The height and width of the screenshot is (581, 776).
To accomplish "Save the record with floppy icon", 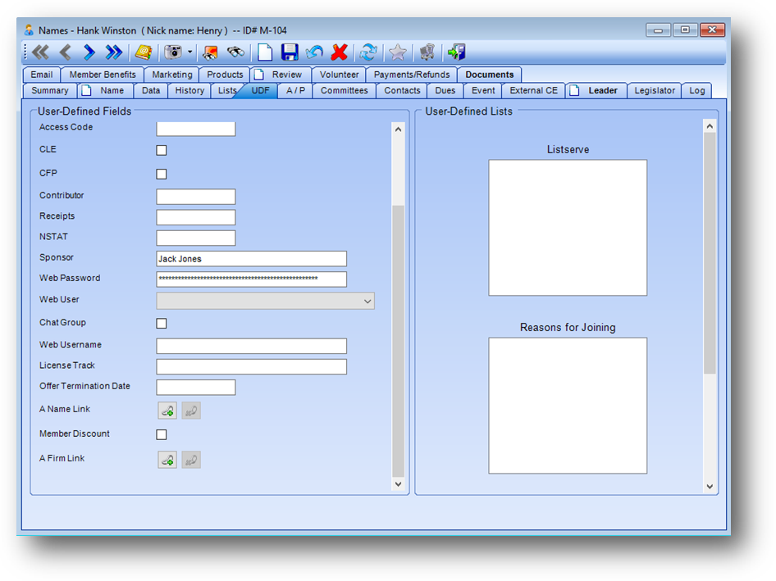I will click(290, 52).
